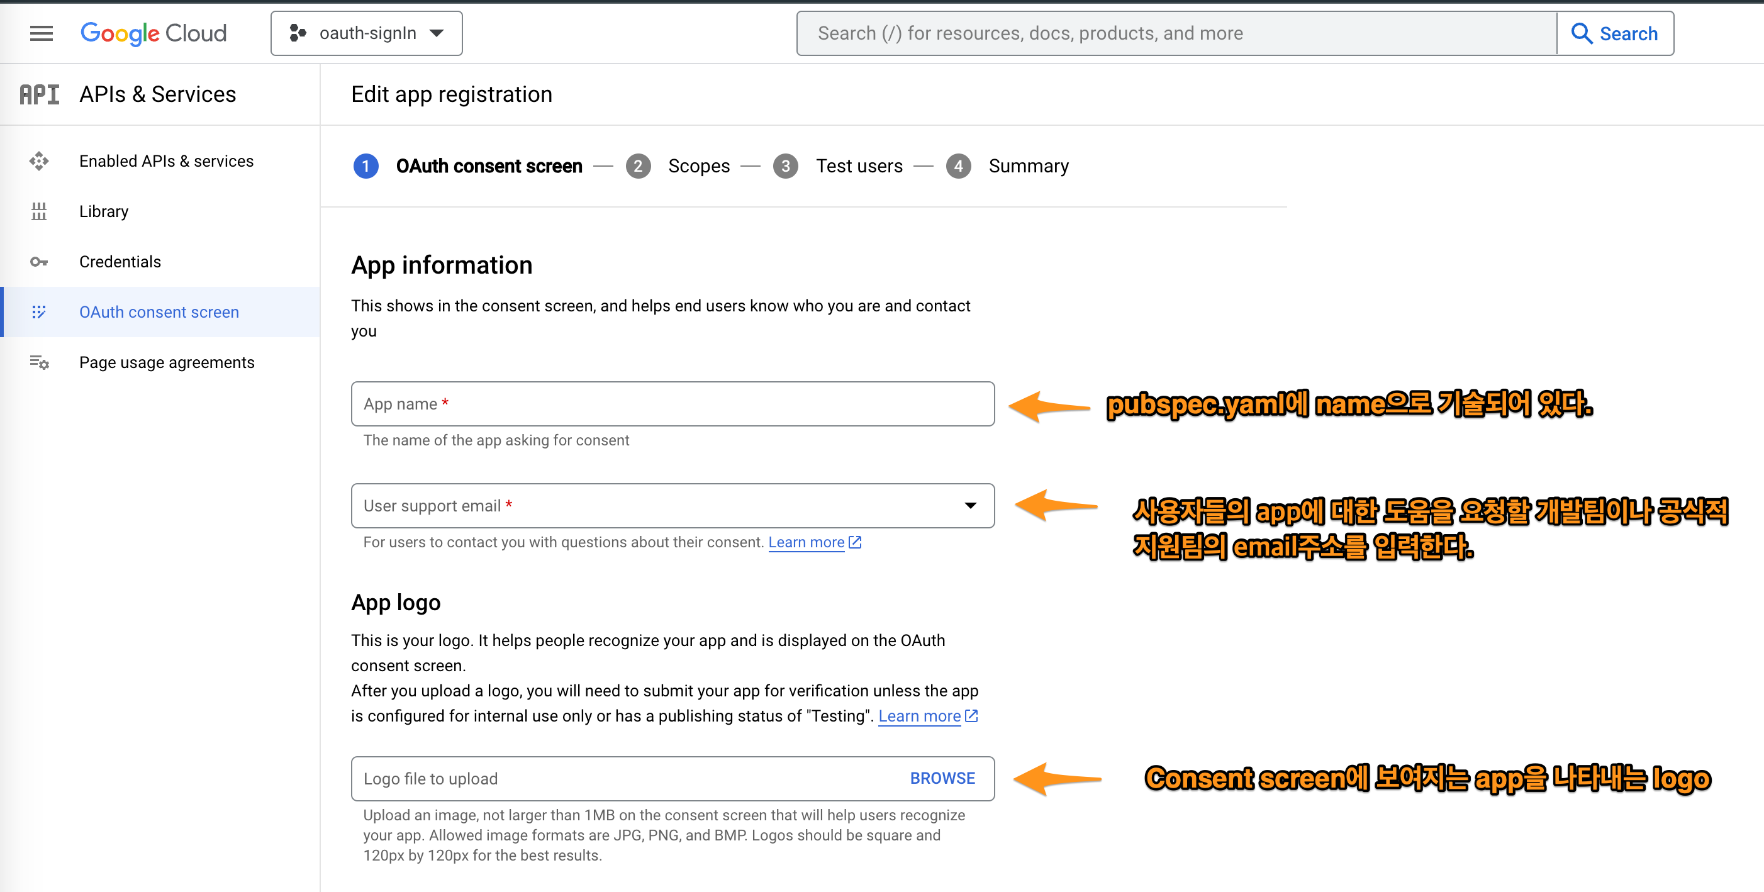Screen dimensions: 1764x892
Task: Open the Library section via its sidebar icon
Action: coord(39,211)
